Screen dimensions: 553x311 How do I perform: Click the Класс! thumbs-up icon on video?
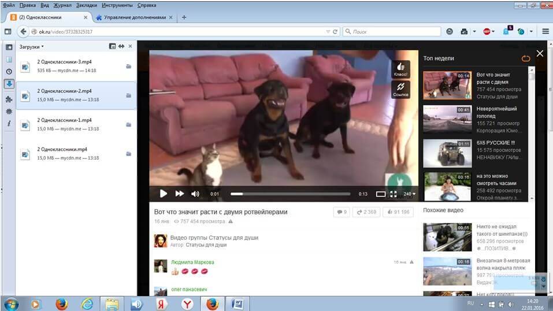(400, 69)
